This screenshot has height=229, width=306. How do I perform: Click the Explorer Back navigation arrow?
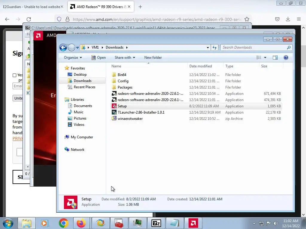63,47
